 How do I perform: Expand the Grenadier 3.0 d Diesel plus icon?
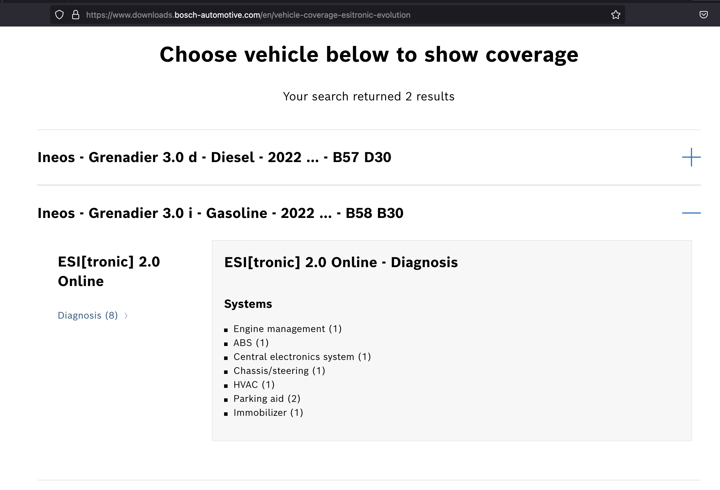click(691, 157)
